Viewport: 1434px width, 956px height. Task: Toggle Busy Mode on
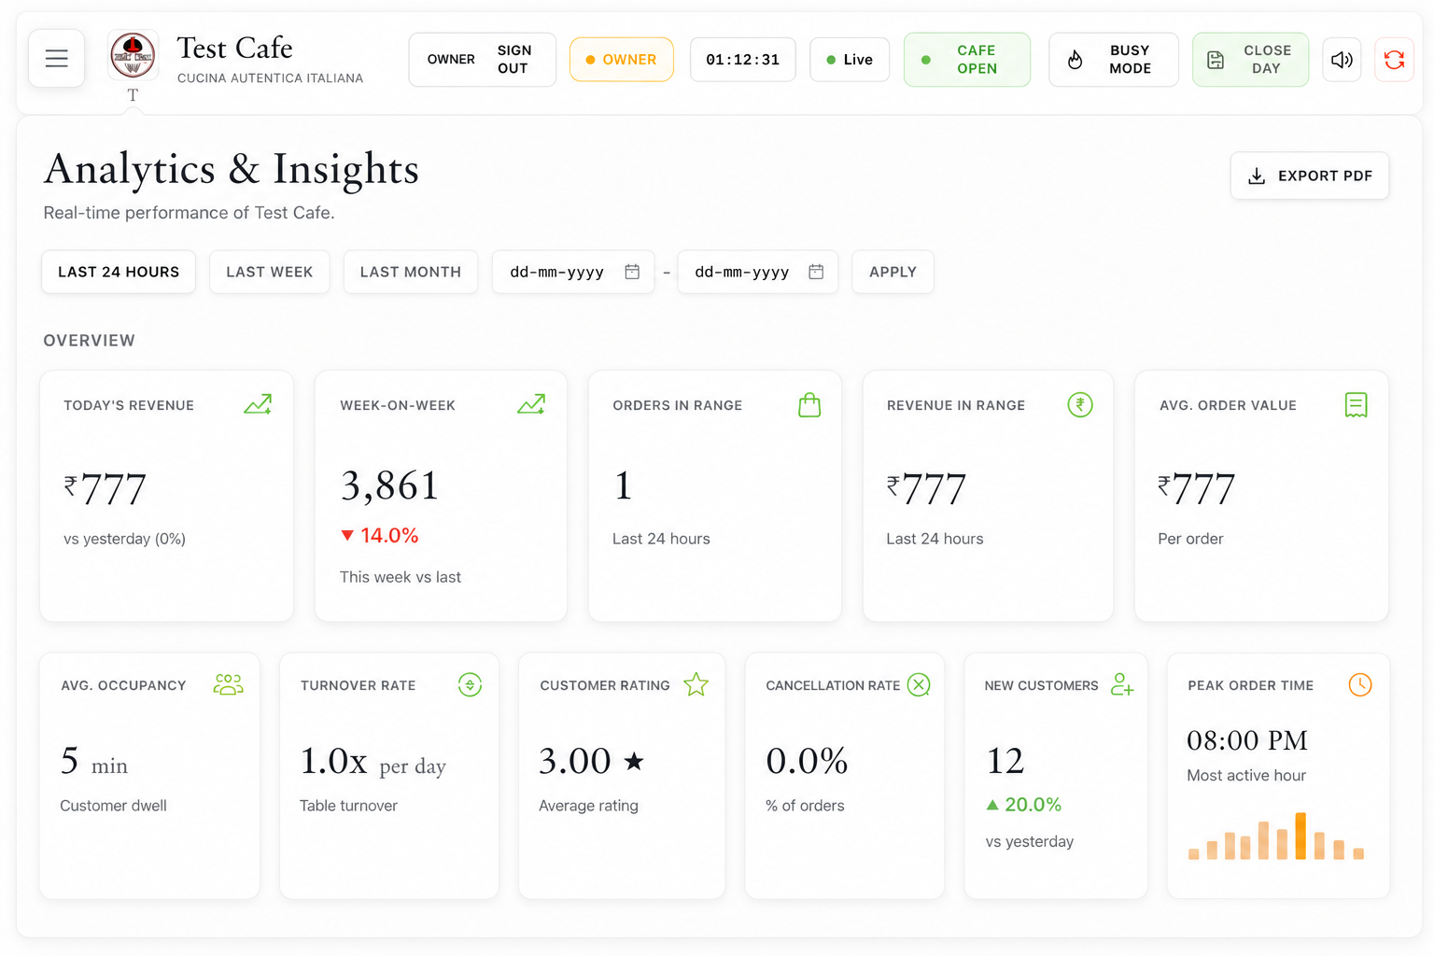pyautogui.click(x=1114, y=60)
